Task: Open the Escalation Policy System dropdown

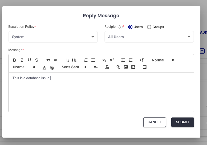Action: pos(53,37)
